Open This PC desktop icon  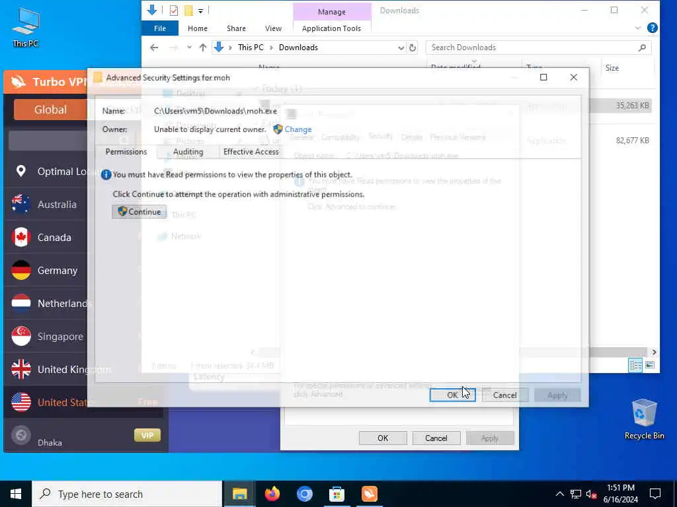point(26,26)
